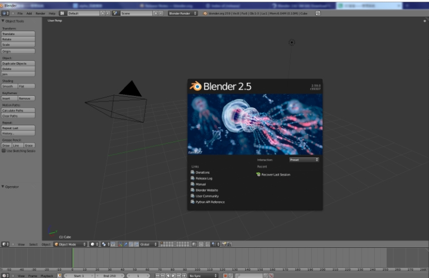Toggle the red auto-keyframe record button
The width and height of the screenshot is (429, 278).
click(225, 276)
